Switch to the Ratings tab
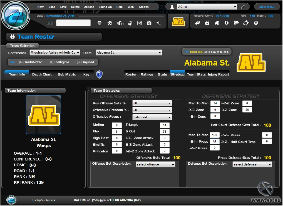 147,74
